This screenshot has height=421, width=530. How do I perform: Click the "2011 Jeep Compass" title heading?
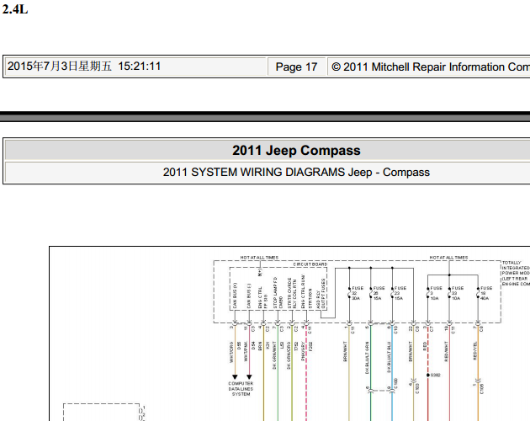(296, 150)
